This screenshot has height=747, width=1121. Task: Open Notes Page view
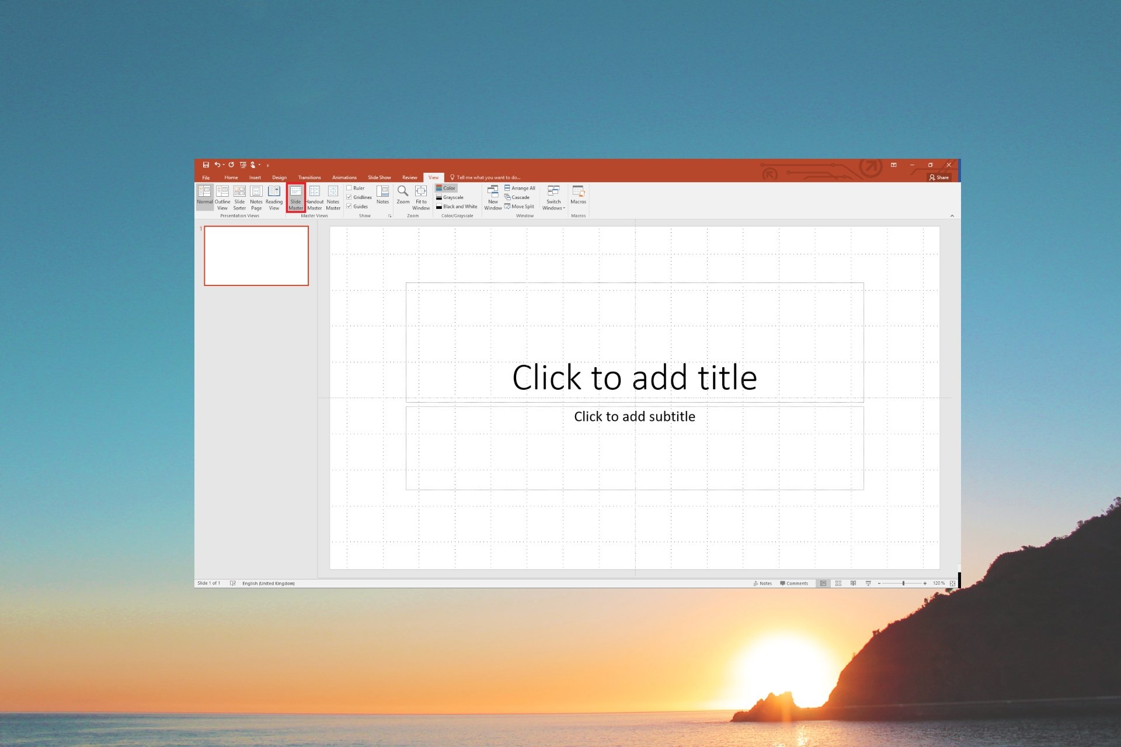(256, 197)
